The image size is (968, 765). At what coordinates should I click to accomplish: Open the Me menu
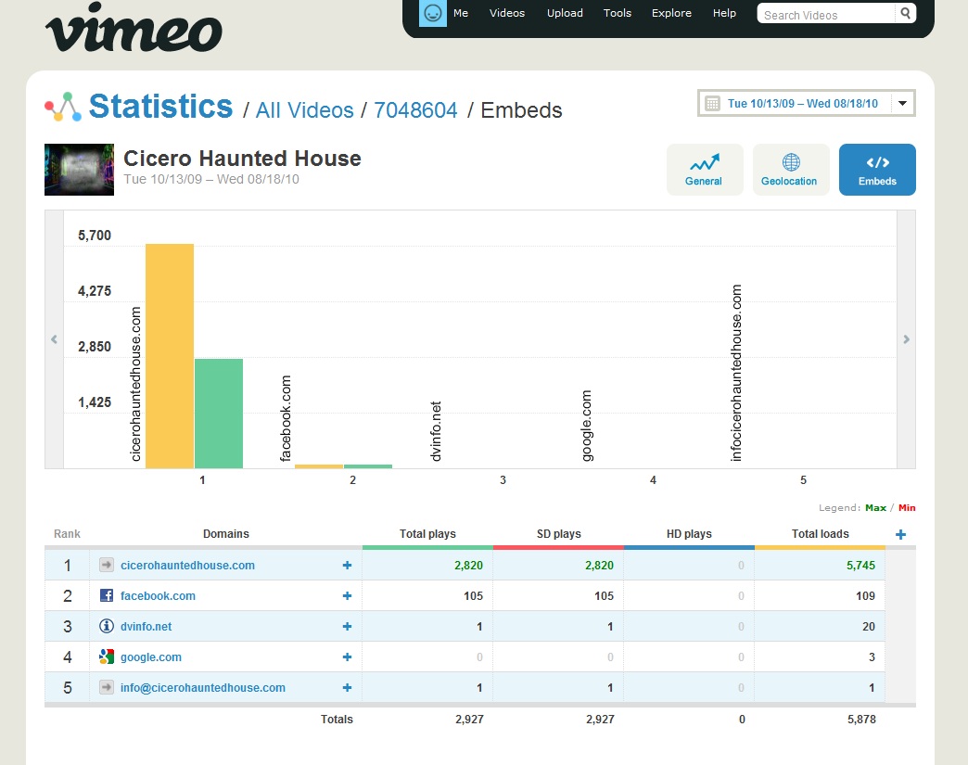[461, 13]
